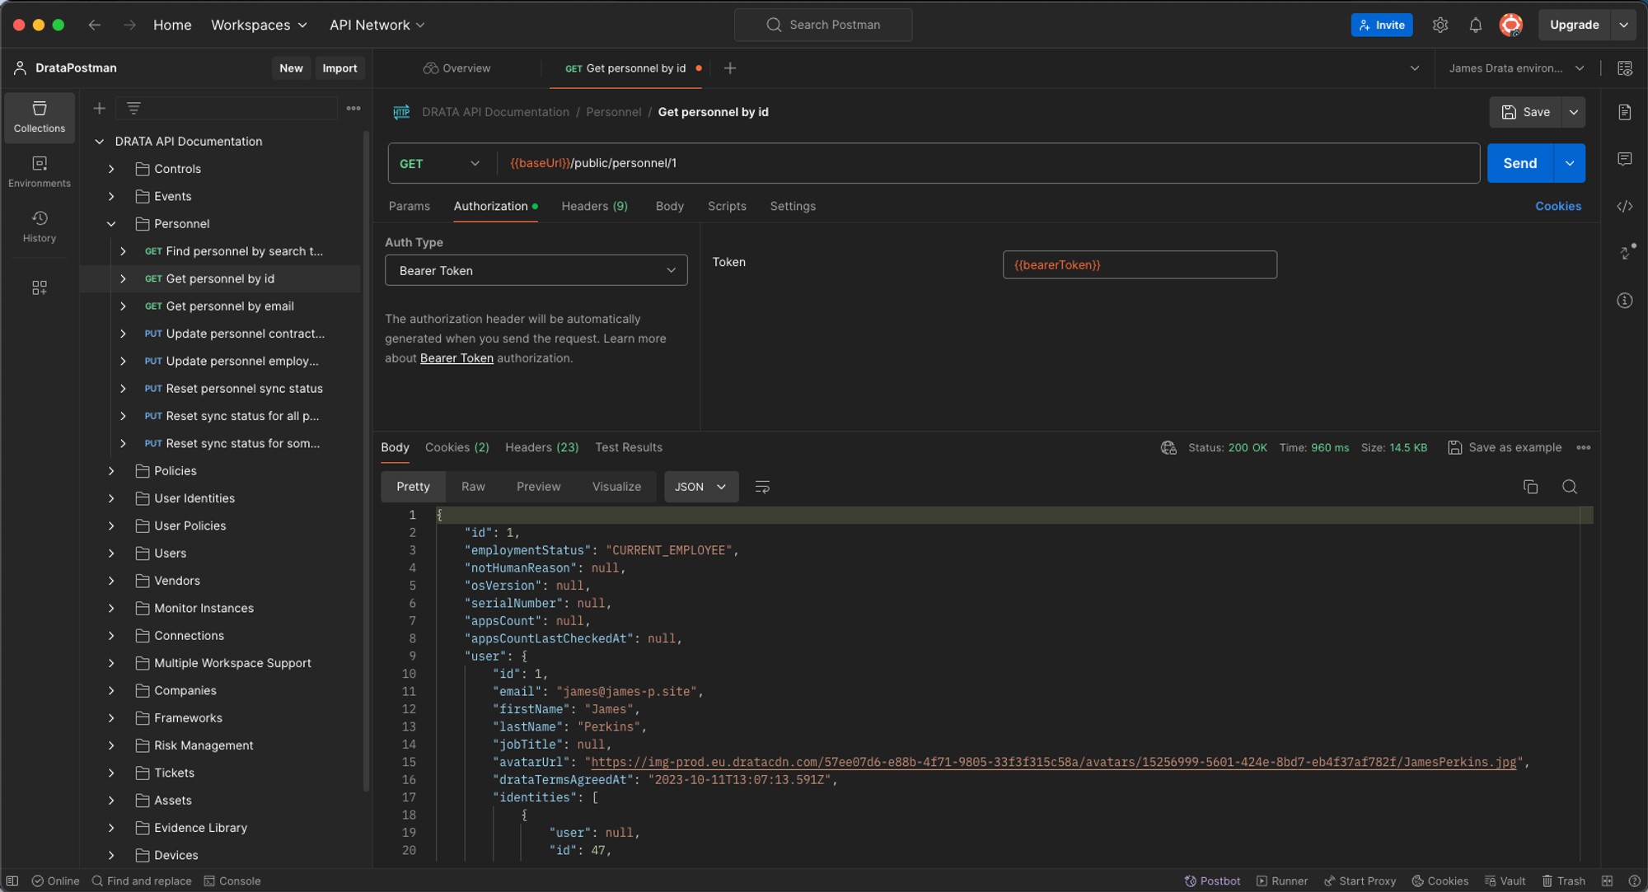Copy the response body with copy icon
Screen dimensions: 1648x892
pos(1530,487)
